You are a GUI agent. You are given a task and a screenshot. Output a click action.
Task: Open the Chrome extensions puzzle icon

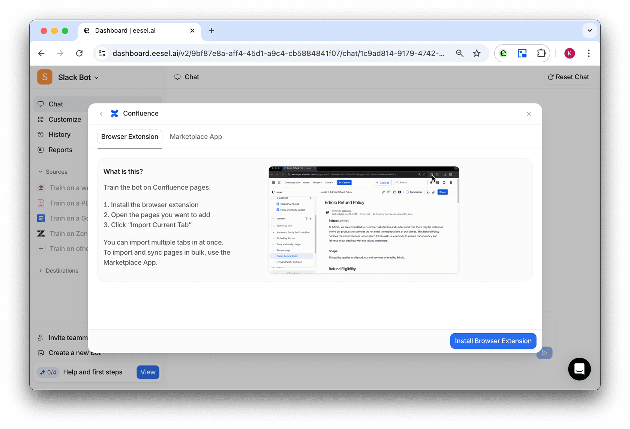coord(541,53)
